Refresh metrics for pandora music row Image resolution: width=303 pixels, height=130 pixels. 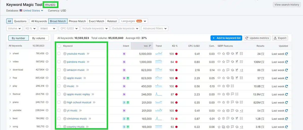286,62
